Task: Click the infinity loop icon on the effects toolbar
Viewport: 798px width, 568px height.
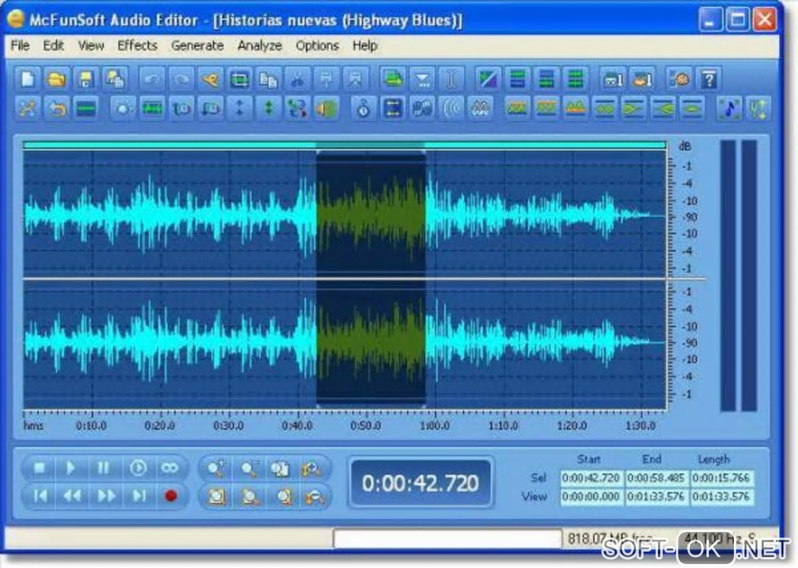Action: (605, 109)
